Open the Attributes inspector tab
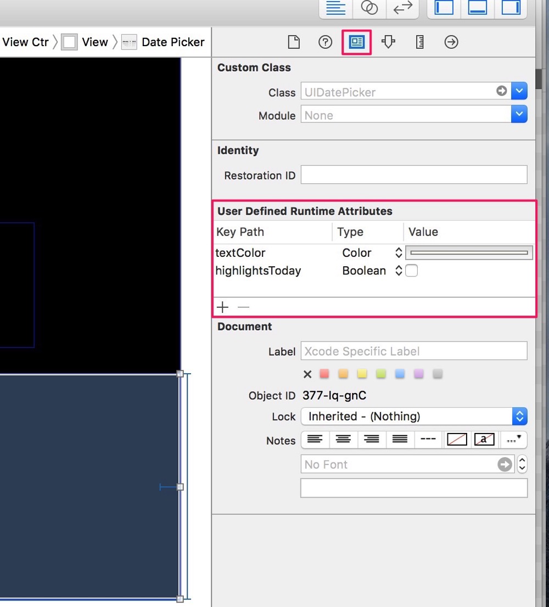Image resolution: width=549 pixels, height=607 pixels. tap(388, 42)
